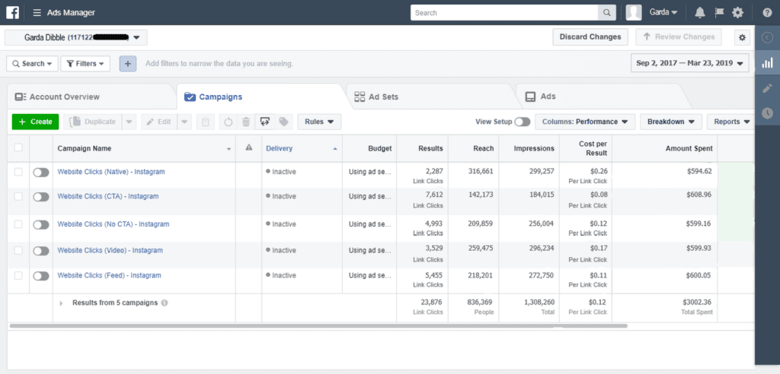Click the Amount Spent column header
This screenshot has height=374, width=780.
(664, 148)
